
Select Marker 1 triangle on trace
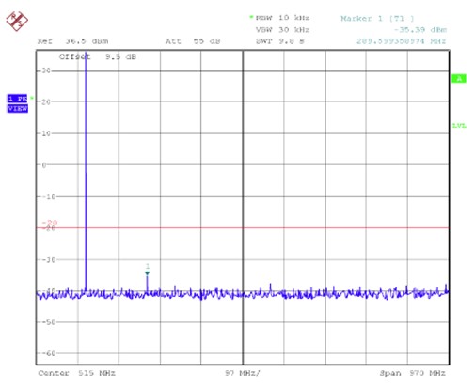[147, 273]
